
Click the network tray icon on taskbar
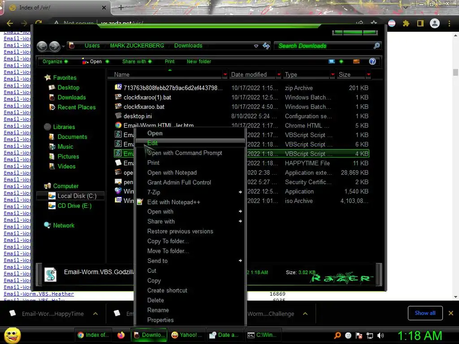(x=370, y=335)
